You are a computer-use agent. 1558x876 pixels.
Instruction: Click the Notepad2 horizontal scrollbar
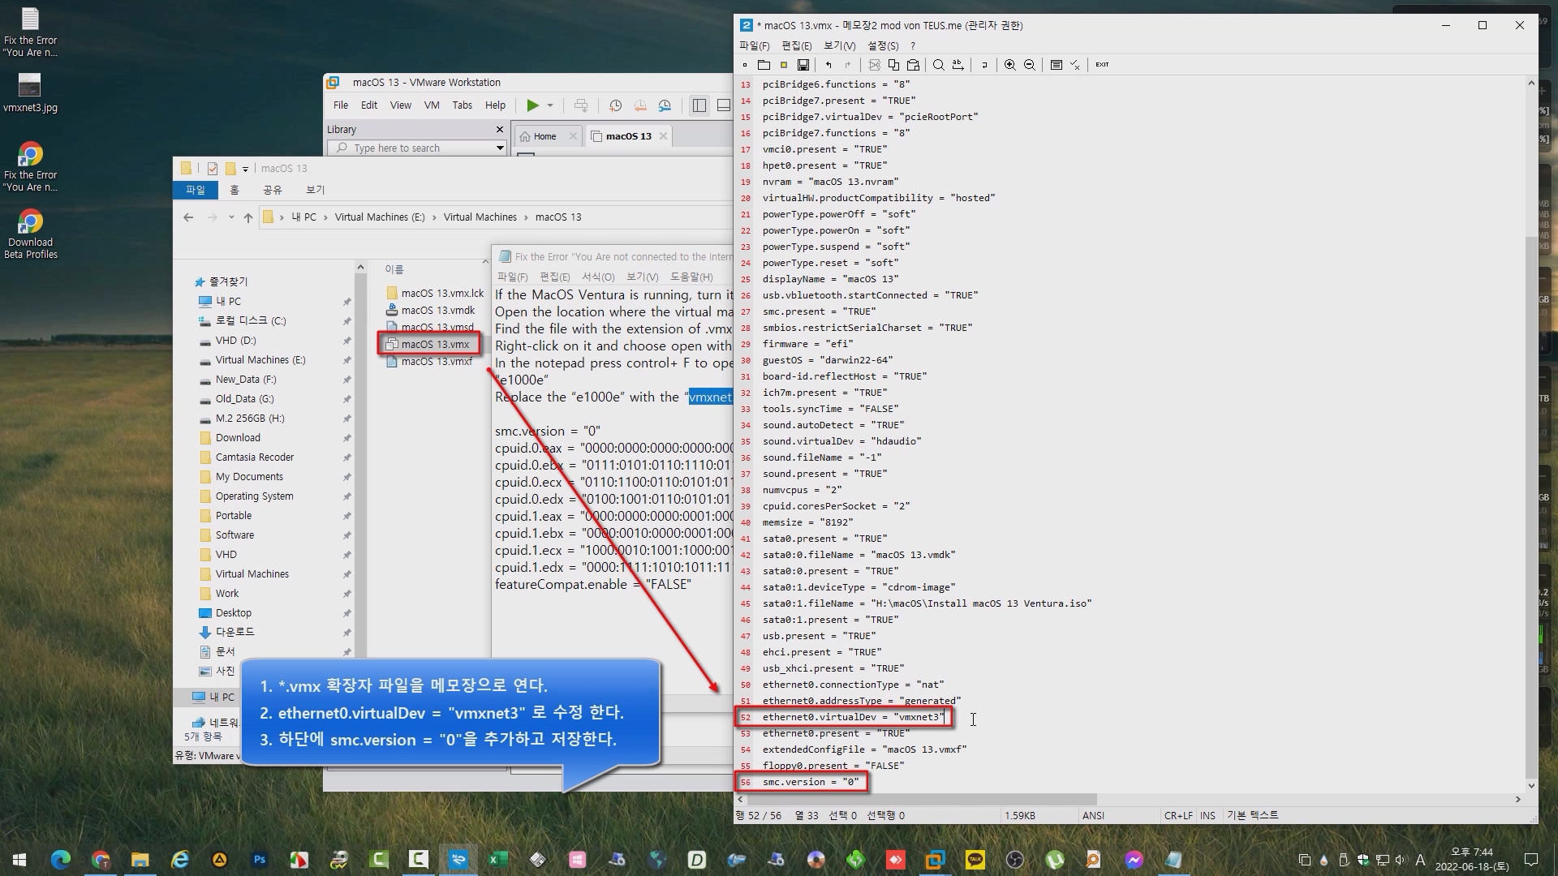(x=921, y=800)
